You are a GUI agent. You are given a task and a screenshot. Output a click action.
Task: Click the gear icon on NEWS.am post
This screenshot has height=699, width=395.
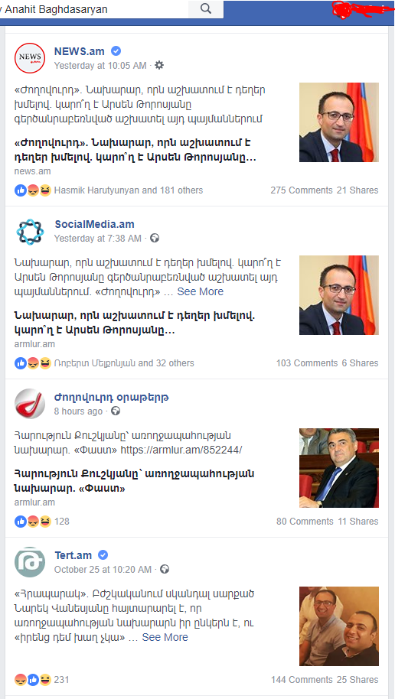coord(159,65)
